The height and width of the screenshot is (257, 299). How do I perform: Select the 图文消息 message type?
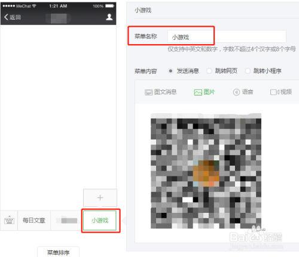click(161, 92)
